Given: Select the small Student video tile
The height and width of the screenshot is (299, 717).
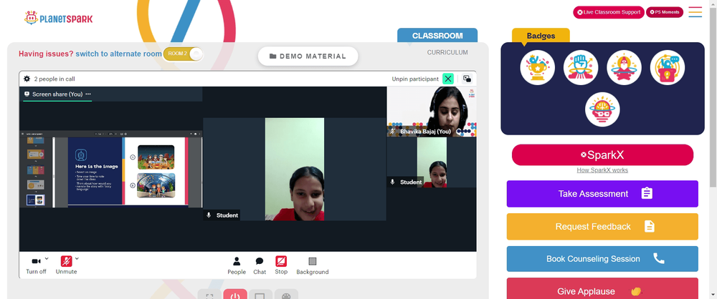Looking at the screenshot, I should pos(432,162).
